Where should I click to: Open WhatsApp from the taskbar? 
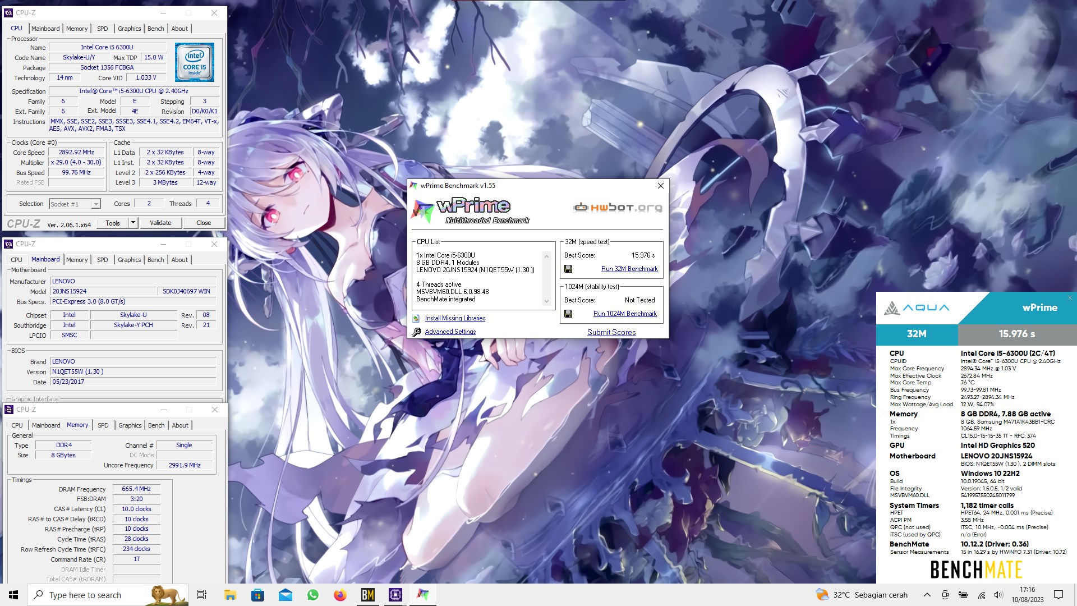312,595
